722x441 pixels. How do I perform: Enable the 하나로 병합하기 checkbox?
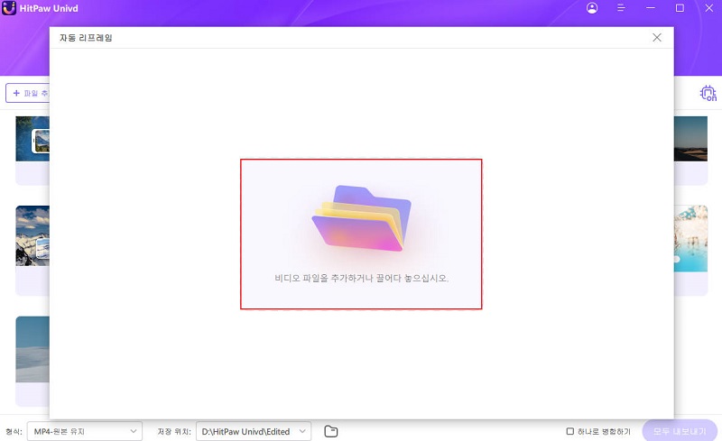(570, 431)
